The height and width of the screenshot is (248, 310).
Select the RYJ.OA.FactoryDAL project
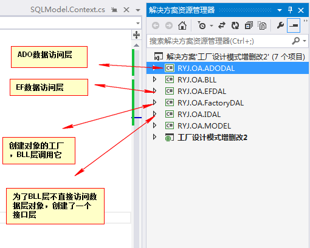click(210, 103)
